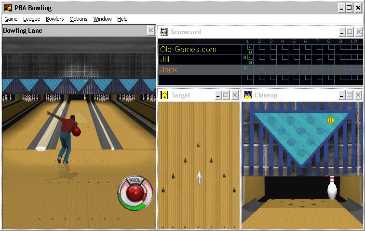Screen dimensions: 365x231
Task: Close the PBA Bowling window
Action: coord(358,8)
